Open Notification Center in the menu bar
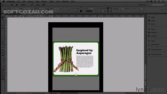The image size is (167, 94). 163,1
